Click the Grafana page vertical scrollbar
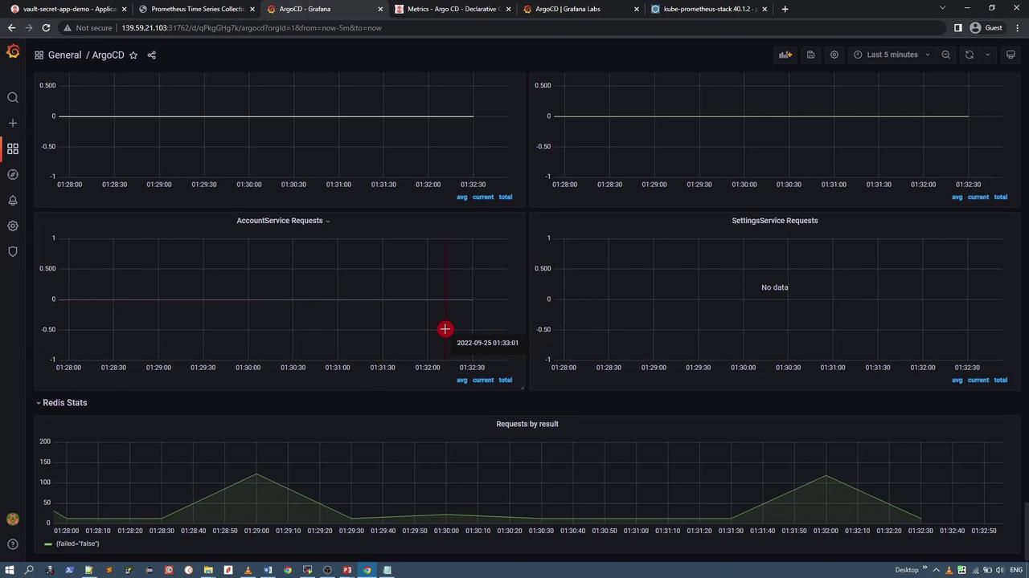The width and height of the screenshot is (1029, 578). 1025,526
